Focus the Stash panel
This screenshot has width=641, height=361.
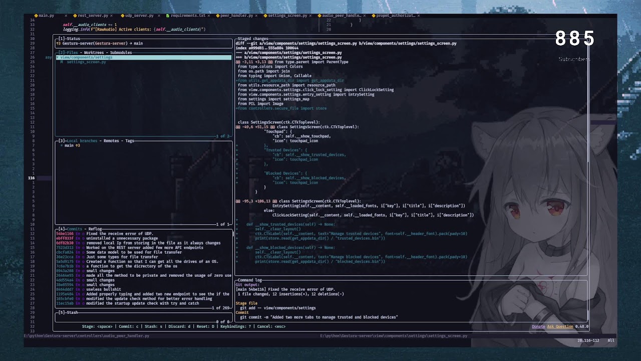(68, 312)
